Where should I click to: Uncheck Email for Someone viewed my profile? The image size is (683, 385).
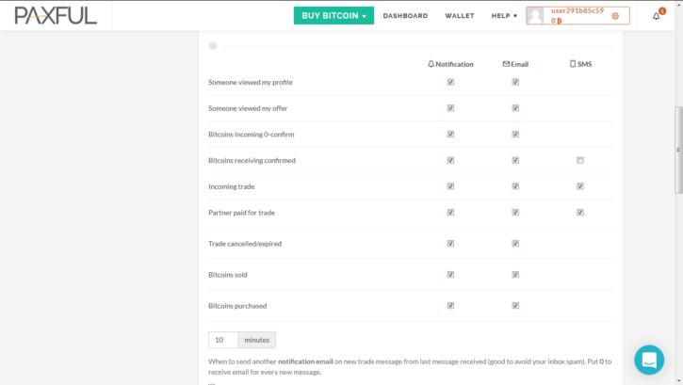(515, 82)
